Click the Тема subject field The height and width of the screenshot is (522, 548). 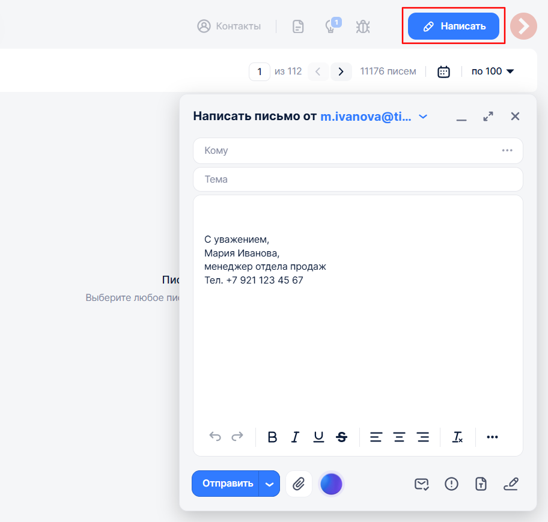click(x=358, y=180)
